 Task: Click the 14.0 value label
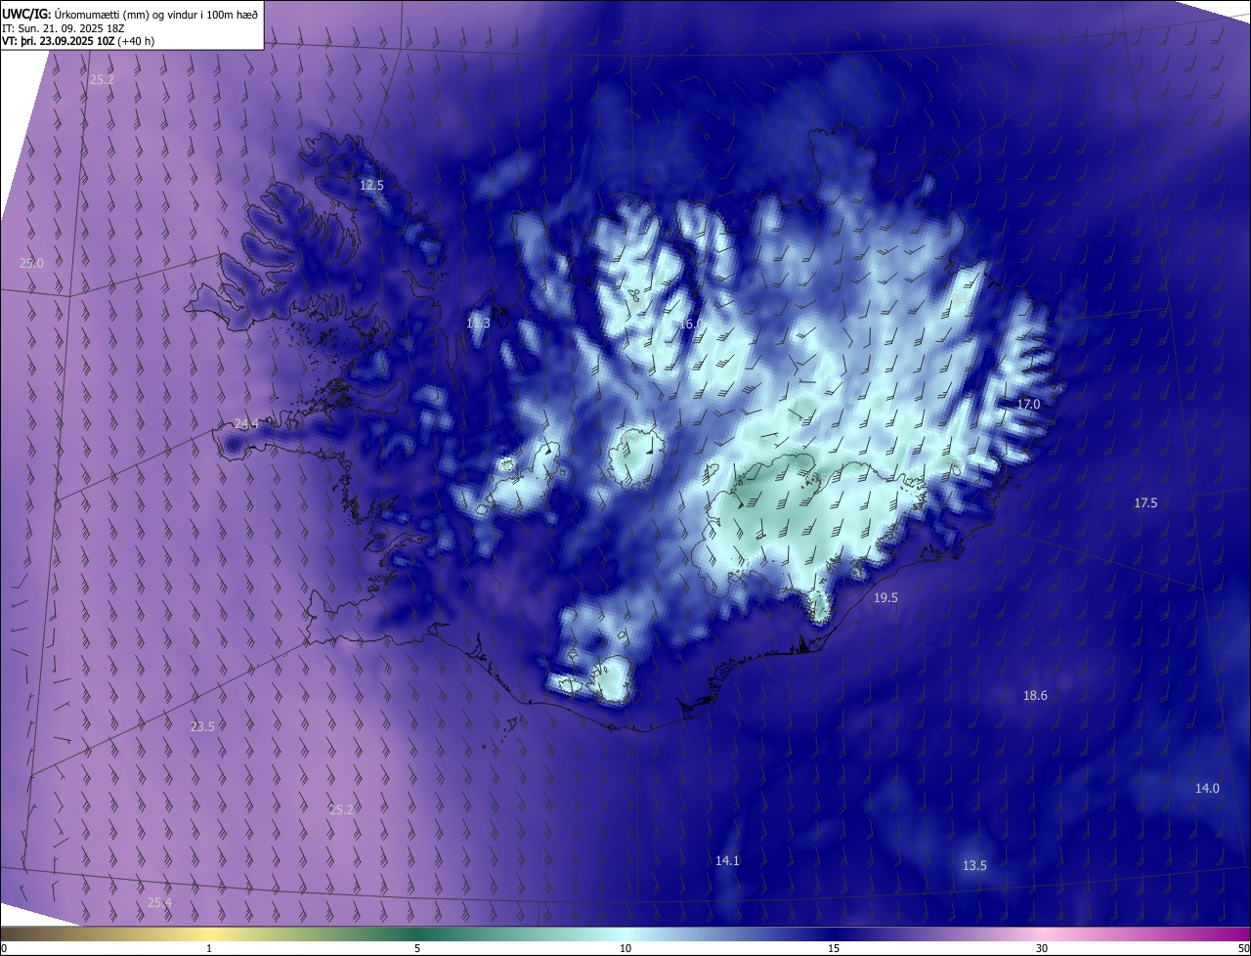[x=1207, y=788]
